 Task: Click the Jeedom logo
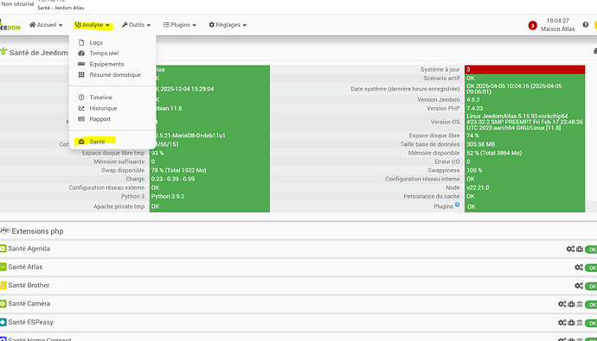point(10,25)
